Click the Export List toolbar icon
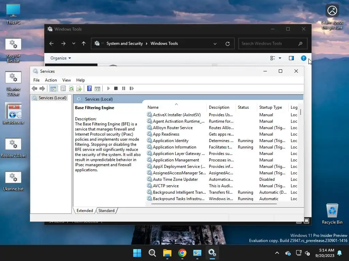The image size is (349, 261). pos(79,89)
